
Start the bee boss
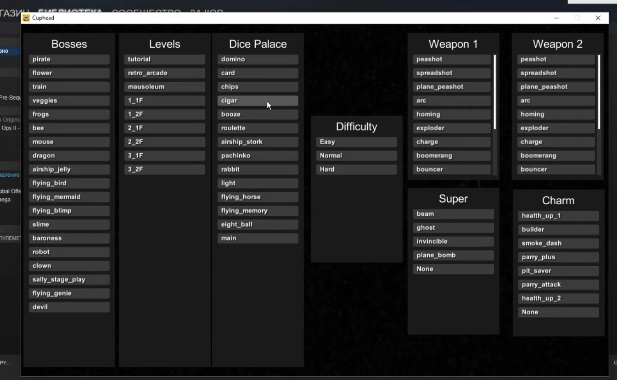coord(69,129)
